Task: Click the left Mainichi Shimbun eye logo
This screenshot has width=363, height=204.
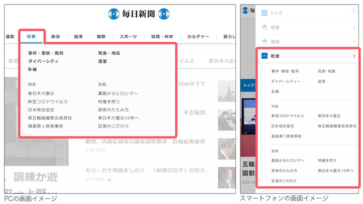Action: point(114,14)
